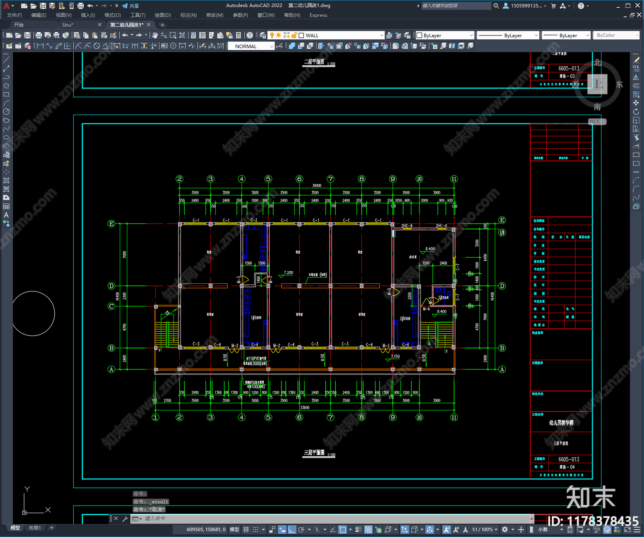Select the Multiline Text A tool
The height and width of the screenshot is (537, 644).
tap(6, 215)
